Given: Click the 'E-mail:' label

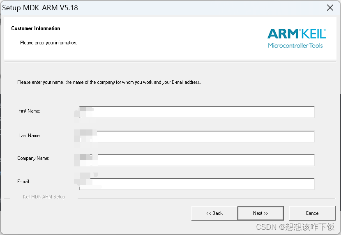Looking at the screenshot, I should coord(24,182).
